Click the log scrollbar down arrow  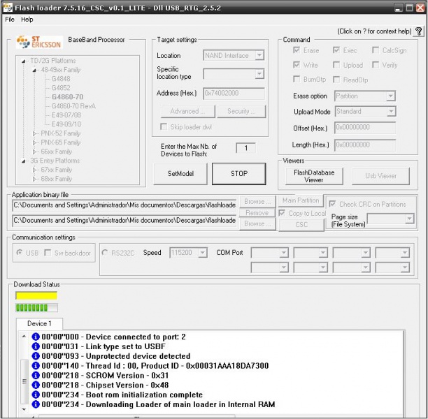(x=24, y=409)
